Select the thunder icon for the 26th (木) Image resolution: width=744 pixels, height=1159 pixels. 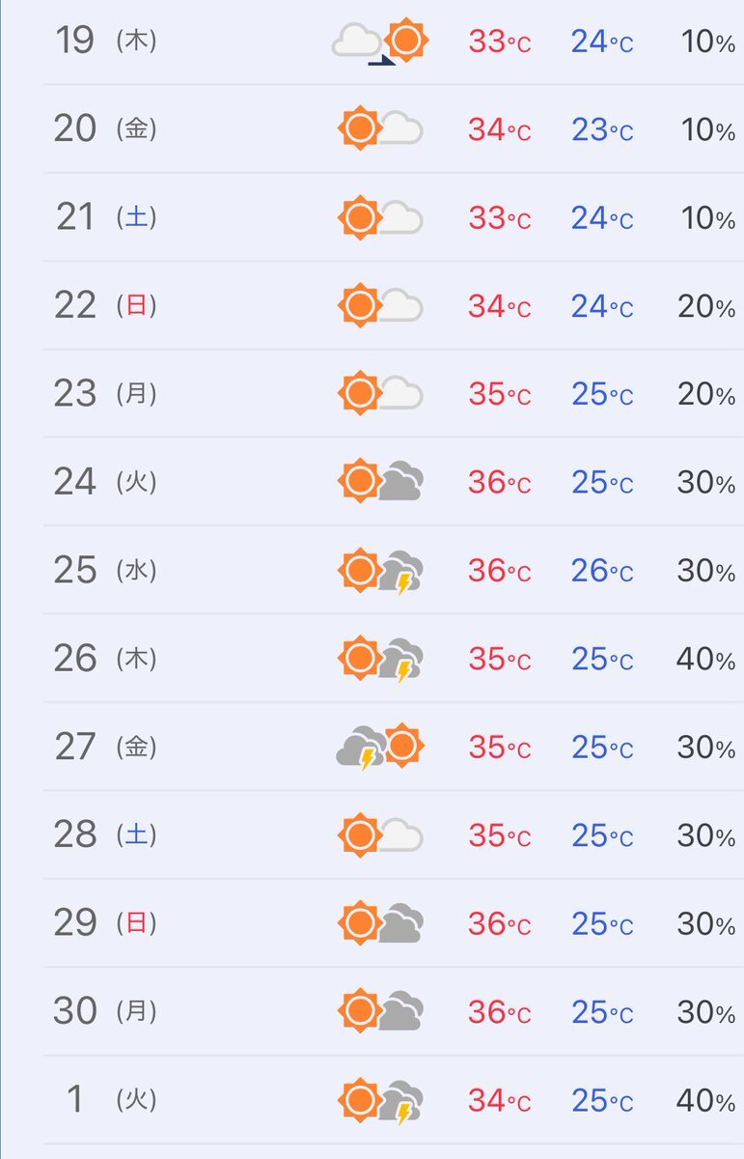coord(380,659)
